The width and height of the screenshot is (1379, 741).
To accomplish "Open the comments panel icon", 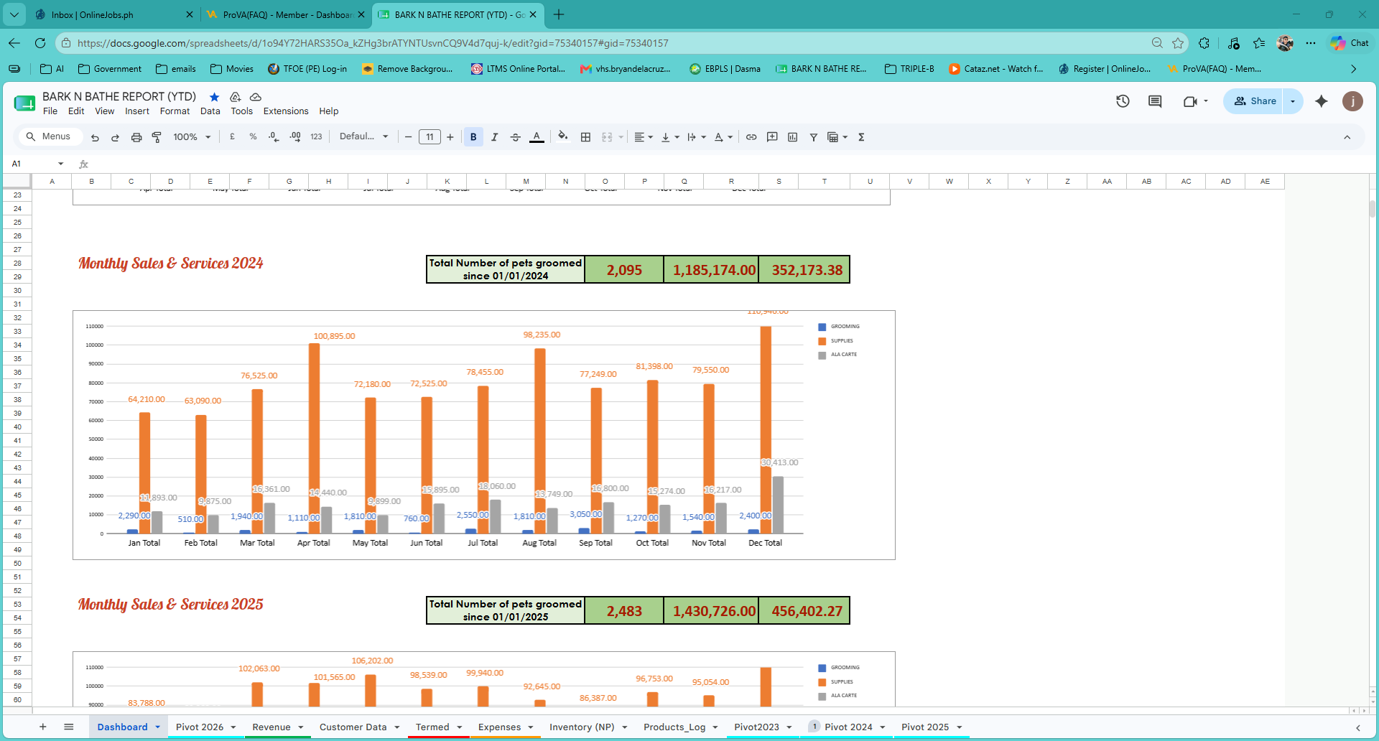I will [1155, 101].
